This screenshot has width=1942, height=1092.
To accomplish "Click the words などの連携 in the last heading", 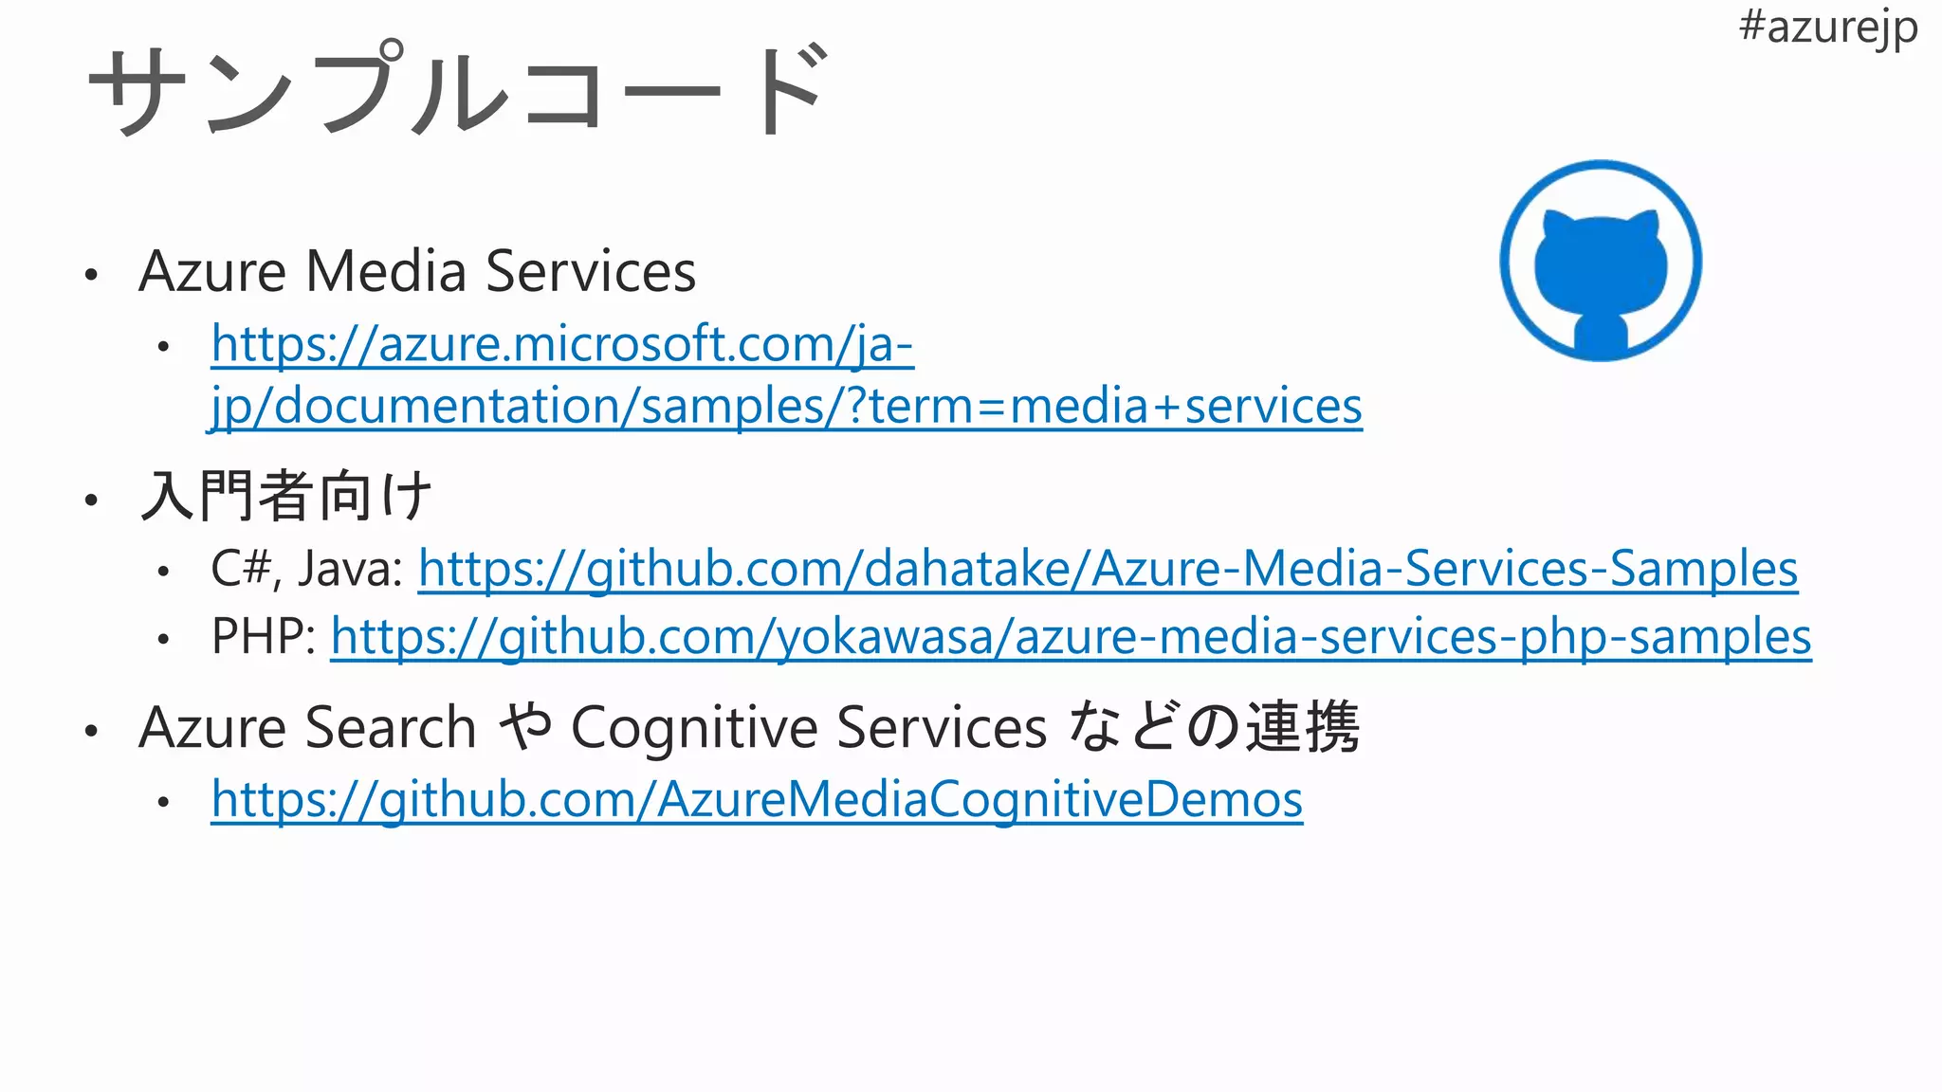I will click(x=1214, y=728).
